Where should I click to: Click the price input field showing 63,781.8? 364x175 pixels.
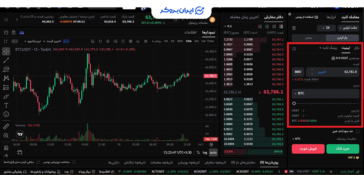(332, 72)
